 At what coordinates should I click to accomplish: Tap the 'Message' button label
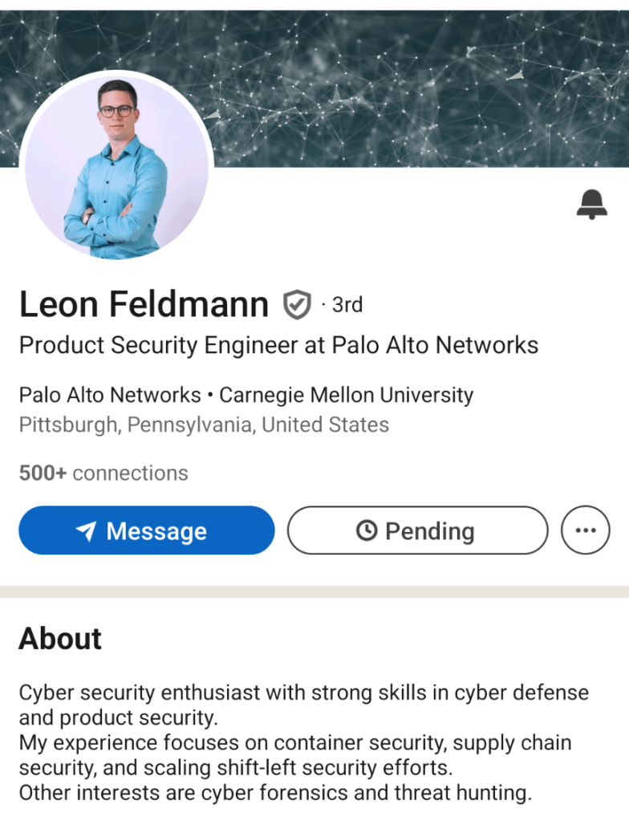pyautogui.click(x=156, y=531)
